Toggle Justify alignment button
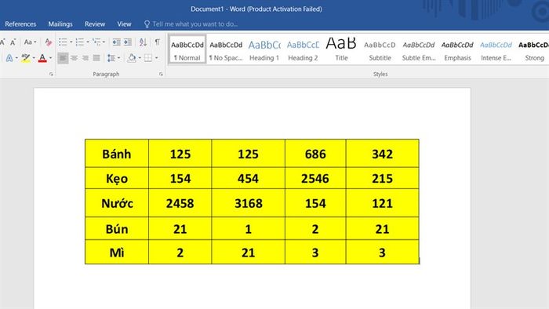 96,58
